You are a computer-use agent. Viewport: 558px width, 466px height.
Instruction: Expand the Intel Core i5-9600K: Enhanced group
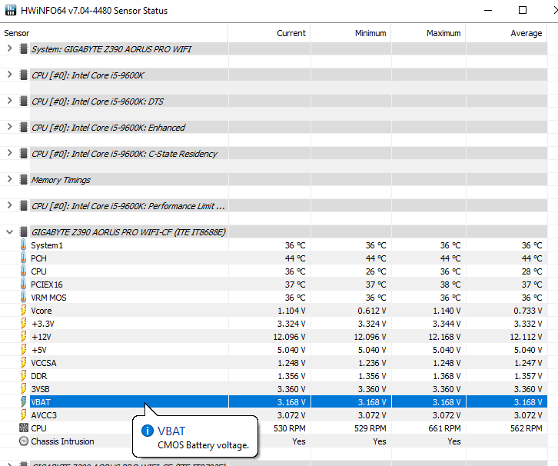(10, 127)
